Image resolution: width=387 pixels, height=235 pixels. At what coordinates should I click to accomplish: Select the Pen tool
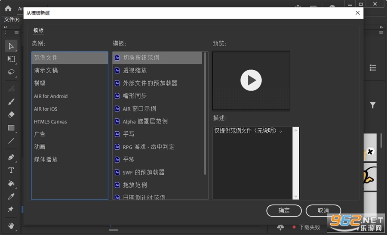click(x=11, y=157)
